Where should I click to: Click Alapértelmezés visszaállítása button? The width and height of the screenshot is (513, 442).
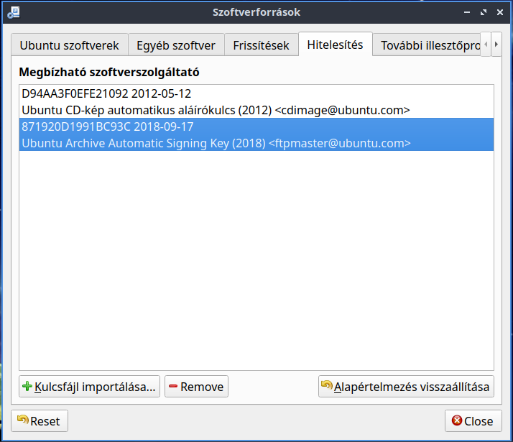pos(406,387)
